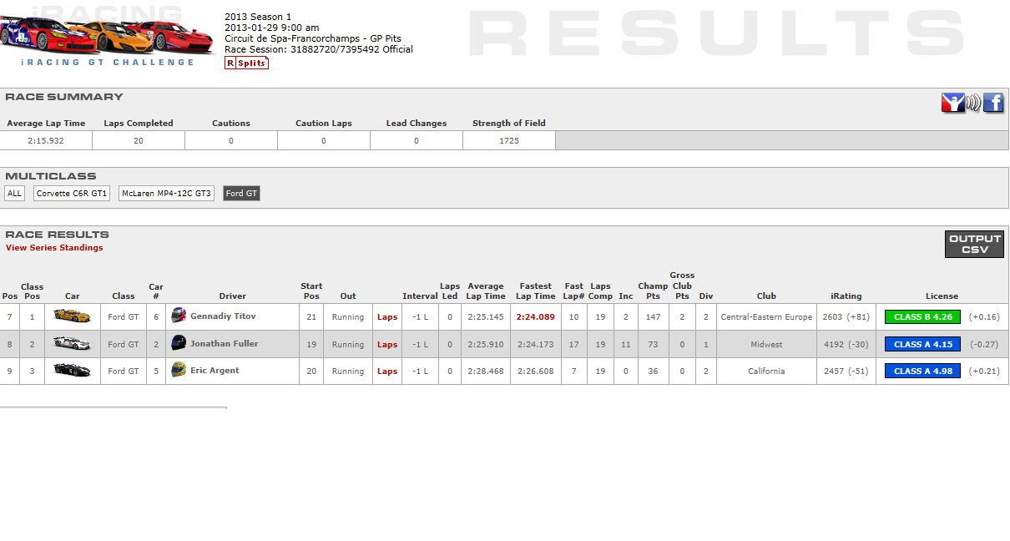
Task: Click Eric Argent's helmet icon
Action: 179,370
